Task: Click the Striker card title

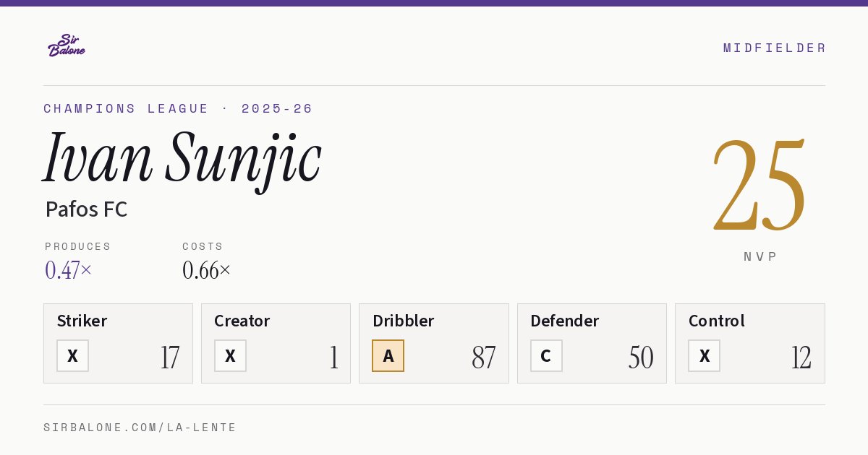Action: 82,321
